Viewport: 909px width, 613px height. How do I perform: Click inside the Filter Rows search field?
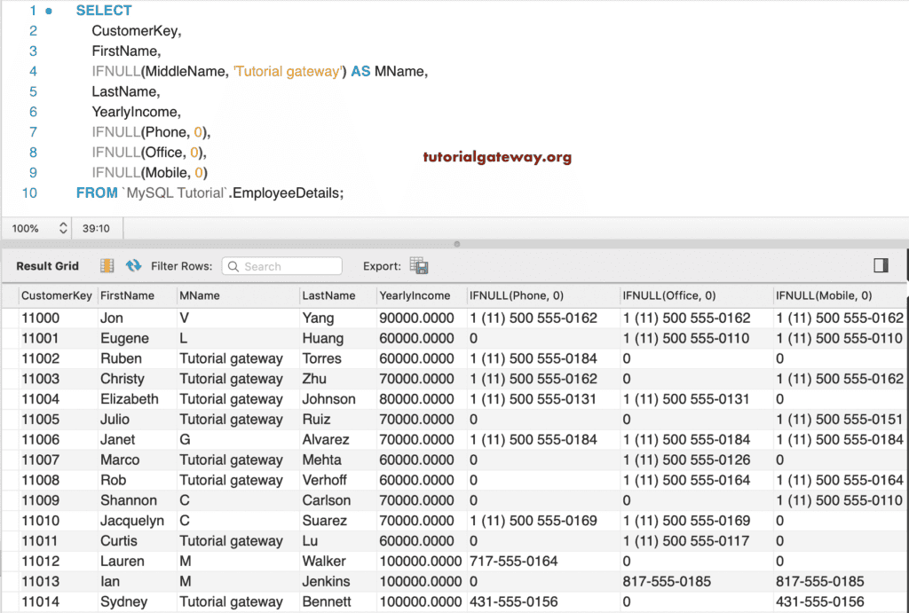[x=284, y=266]
